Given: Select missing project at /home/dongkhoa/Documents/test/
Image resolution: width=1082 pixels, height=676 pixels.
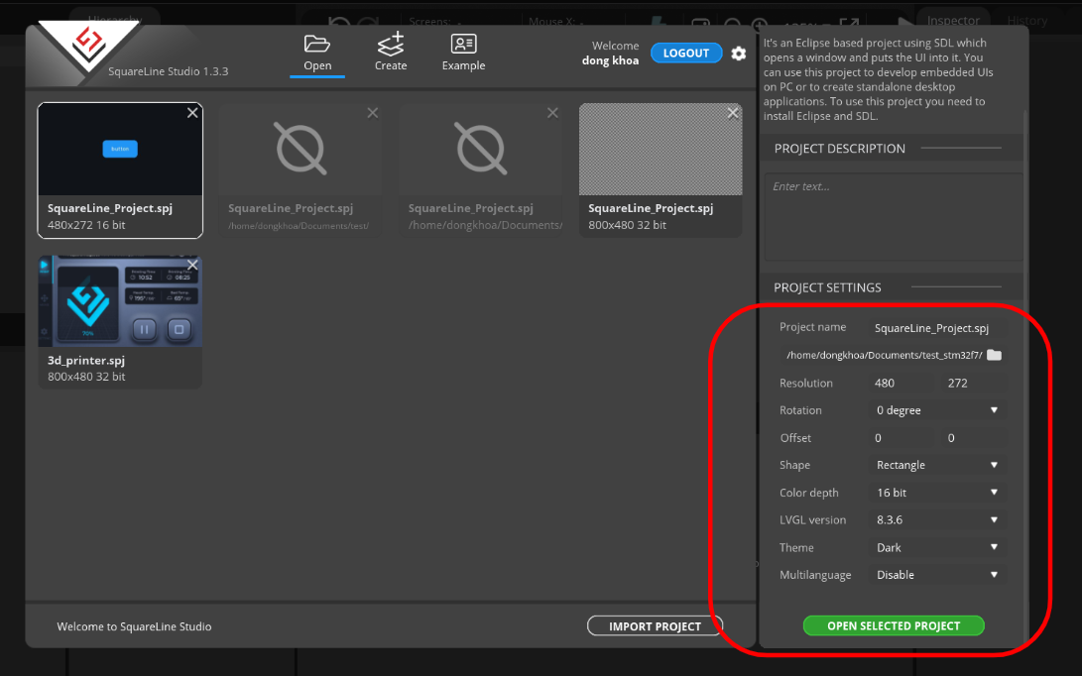Looking at the screenshot, I should tap(301, 169).
